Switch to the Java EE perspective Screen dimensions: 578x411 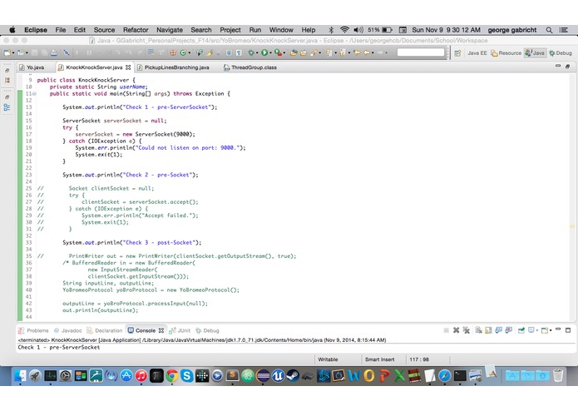pyautogui.click(x=477, y=53)
